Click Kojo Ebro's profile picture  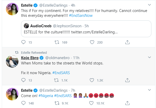click(11, 61)
